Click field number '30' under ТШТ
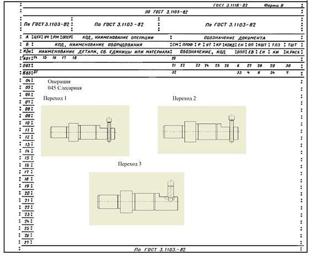This screenshot has height=256, width=310. coord(288,66)
